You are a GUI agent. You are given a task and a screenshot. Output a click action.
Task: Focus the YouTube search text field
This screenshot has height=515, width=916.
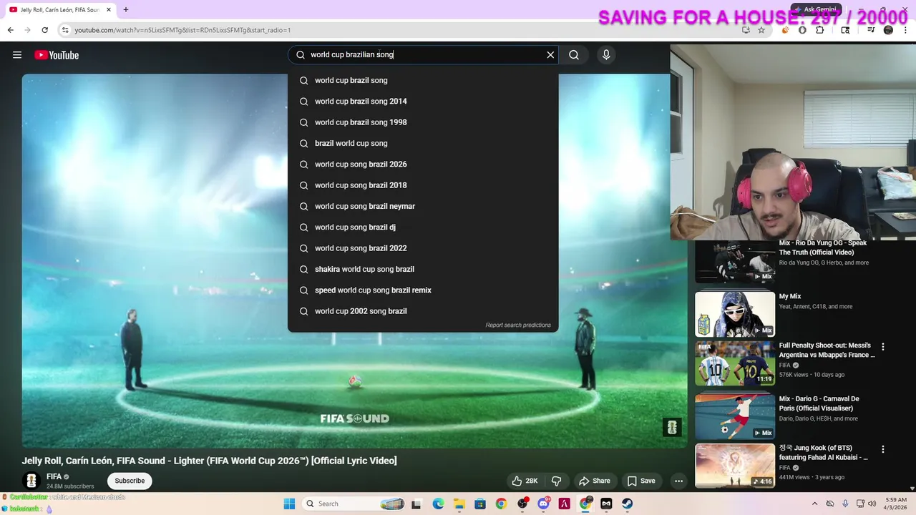pyautogui.click(x=422, y=55)
